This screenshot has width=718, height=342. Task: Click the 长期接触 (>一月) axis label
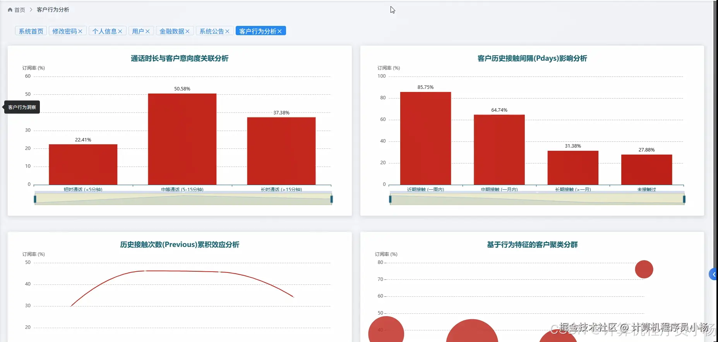[573, 189]
